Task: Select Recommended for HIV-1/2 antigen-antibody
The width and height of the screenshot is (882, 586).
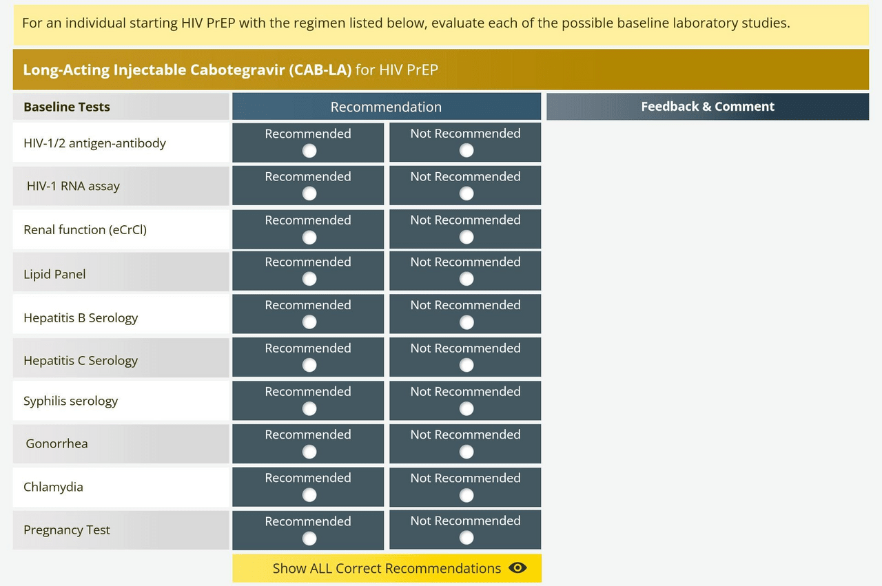Action: (x=309, y=150)
